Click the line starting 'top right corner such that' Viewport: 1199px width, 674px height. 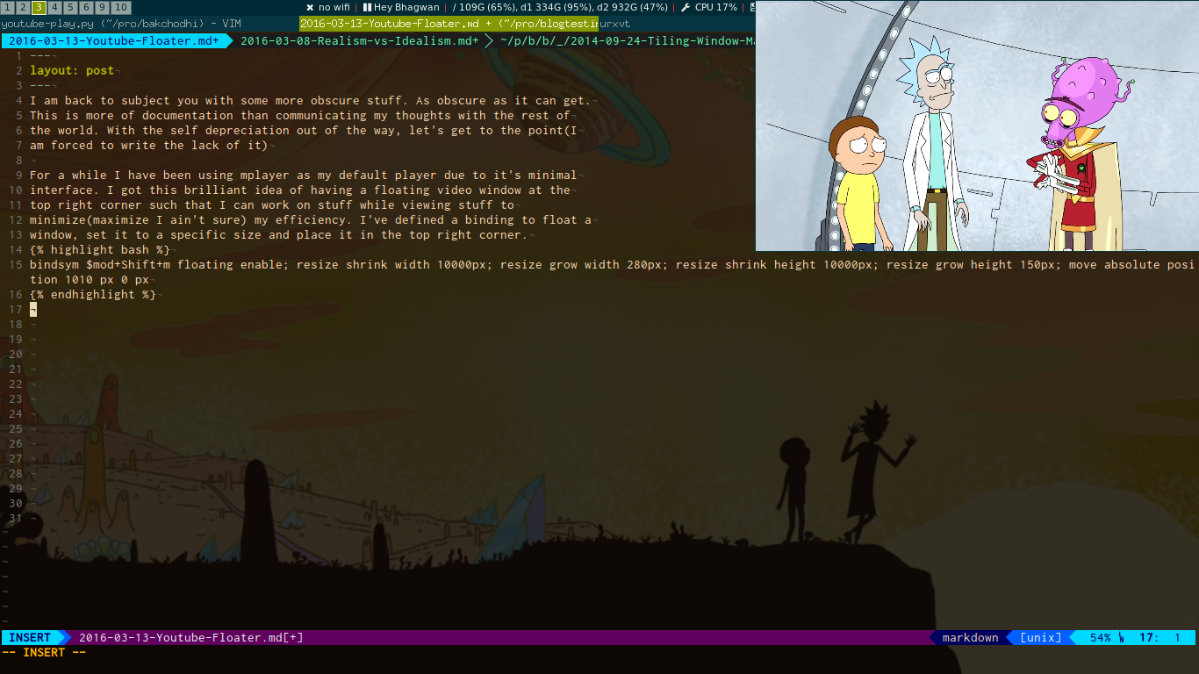pos(272,204)
